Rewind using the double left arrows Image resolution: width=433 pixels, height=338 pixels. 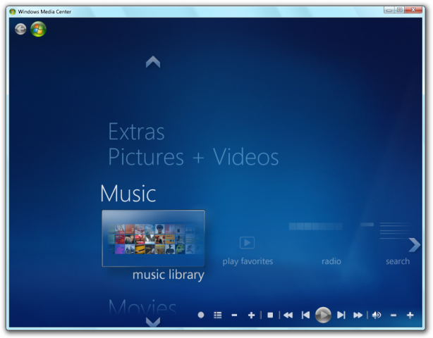(288, 315)
